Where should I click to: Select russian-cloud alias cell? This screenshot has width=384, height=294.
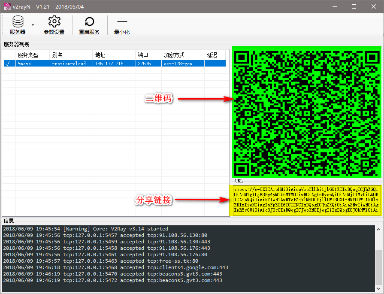tap(71, 64)
